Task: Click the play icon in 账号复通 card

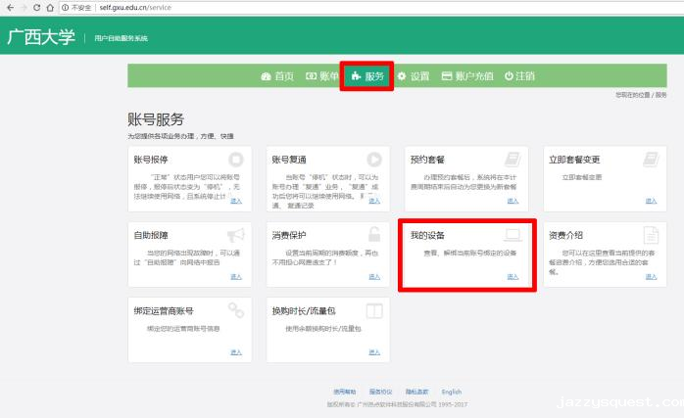Action: coord(374,159)
